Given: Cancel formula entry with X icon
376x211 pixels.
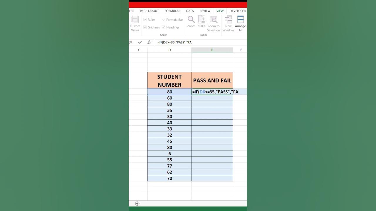Looking at the screenshot, I should tap(131, 42).
